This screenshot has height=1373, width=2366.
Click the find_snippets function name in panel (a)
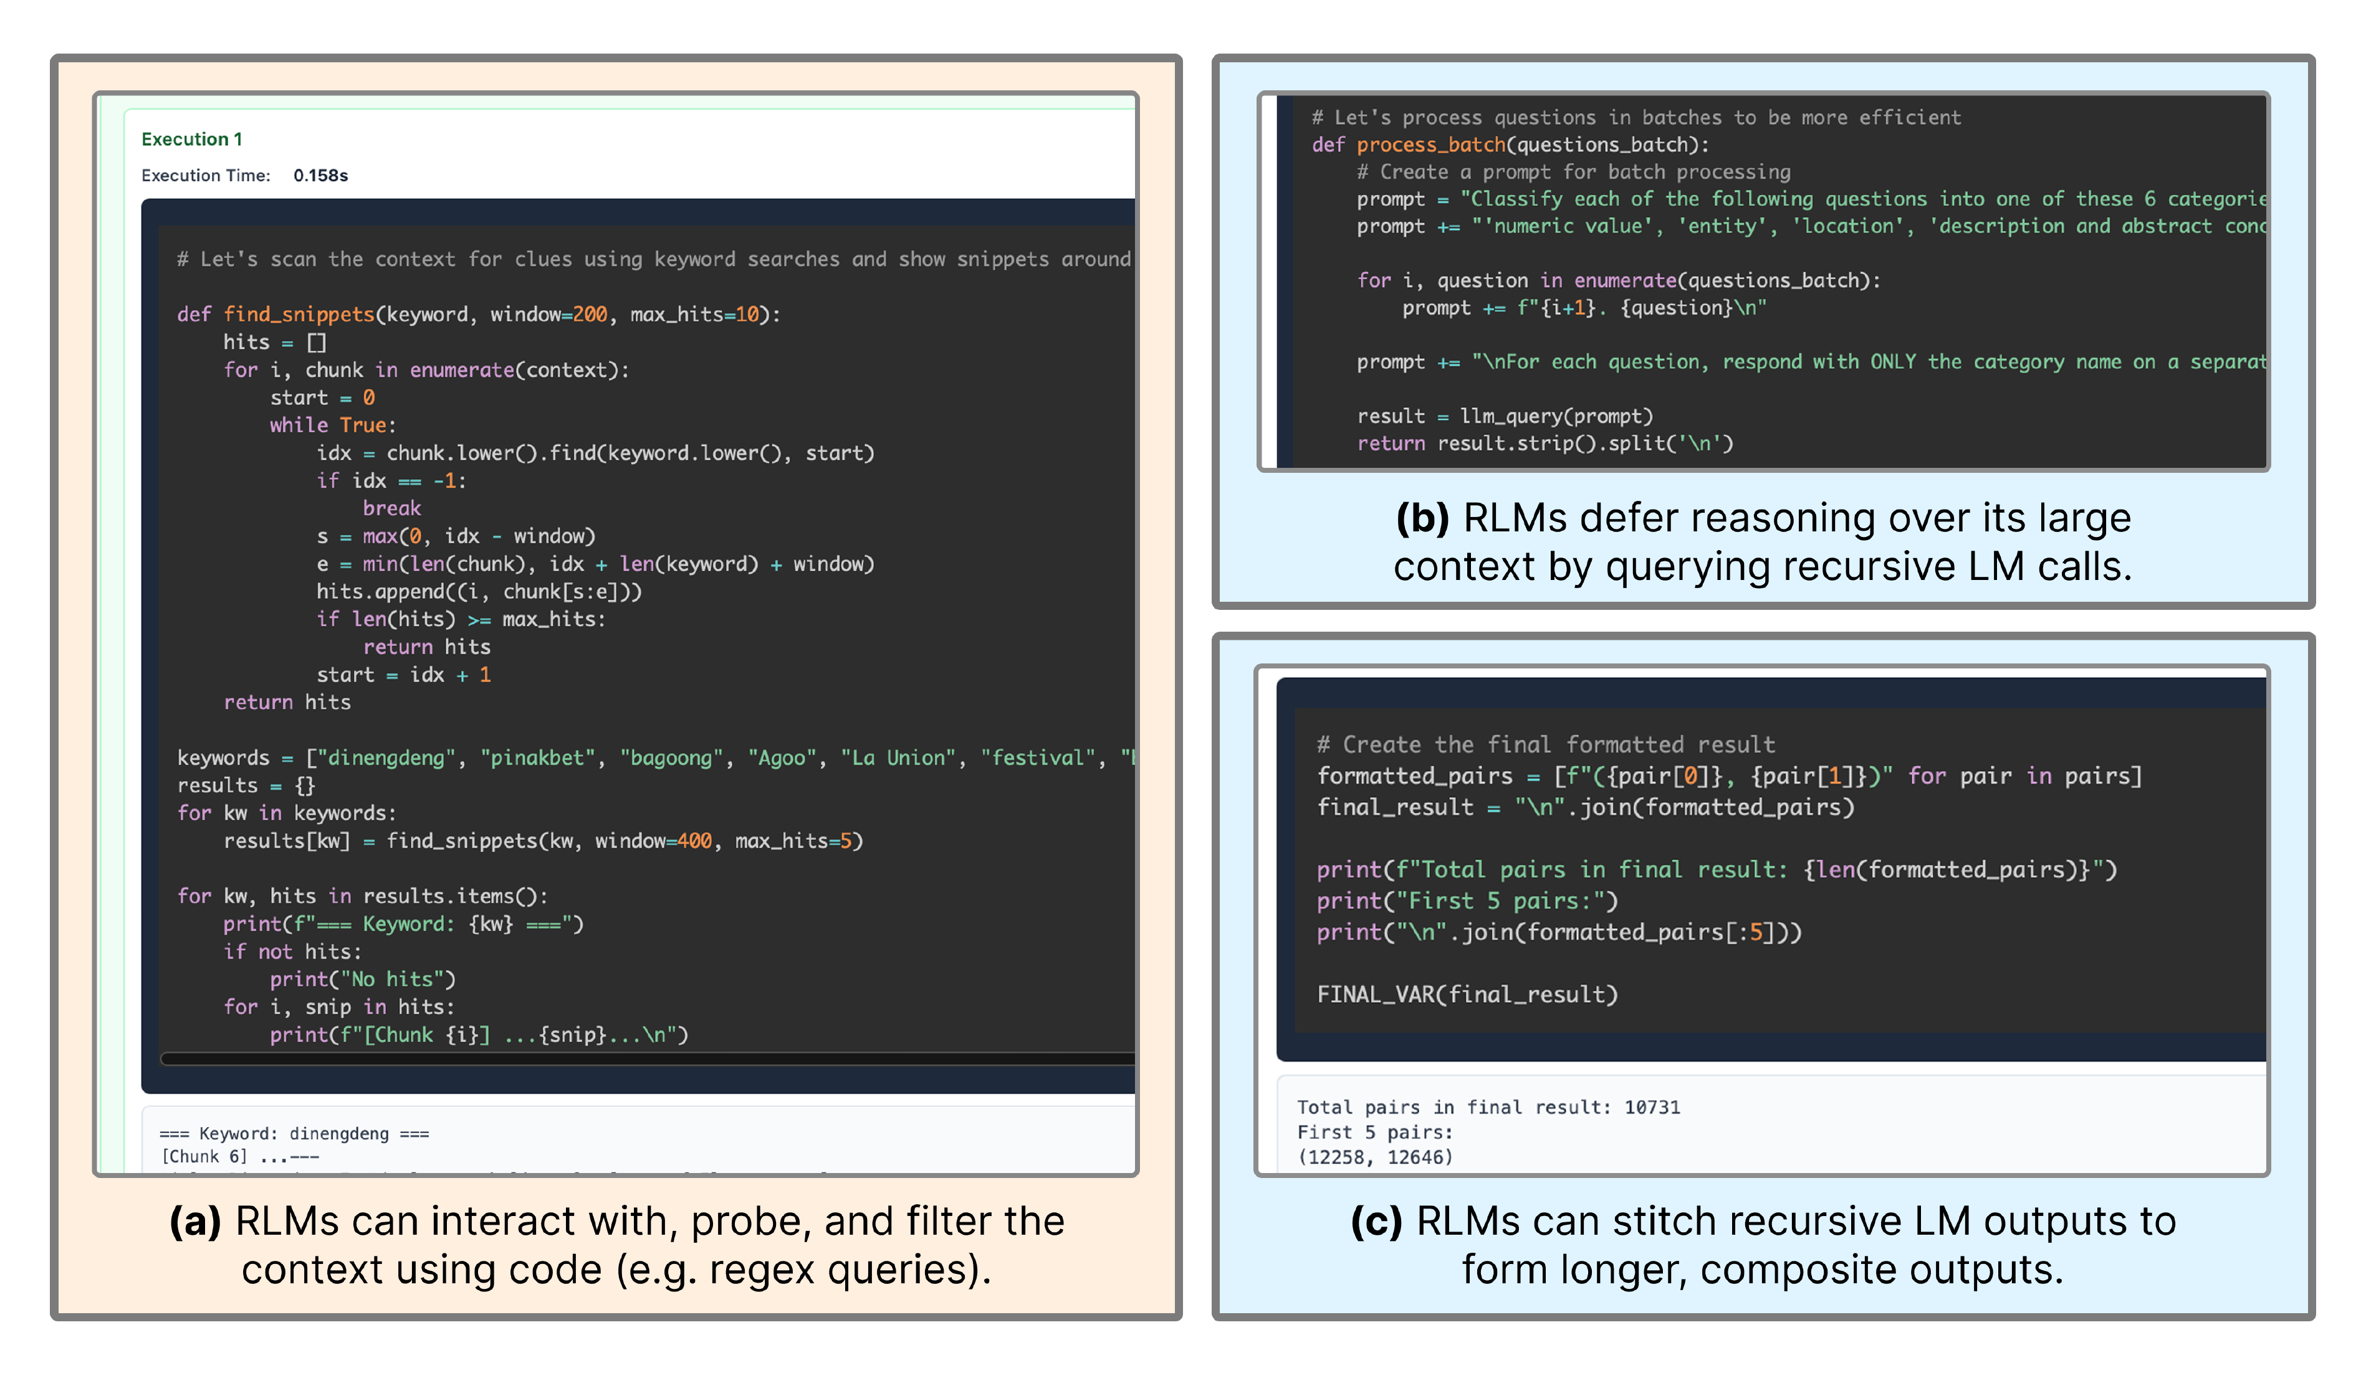(300, 315)
